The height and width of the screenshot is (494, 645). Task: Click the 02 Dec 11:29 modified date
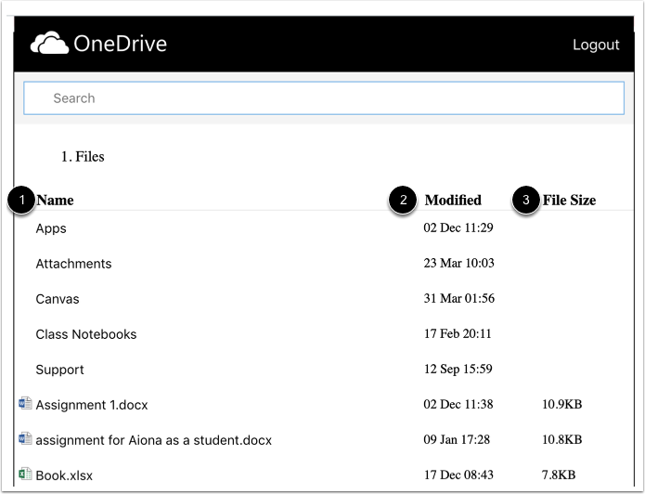tap(458, 227)
